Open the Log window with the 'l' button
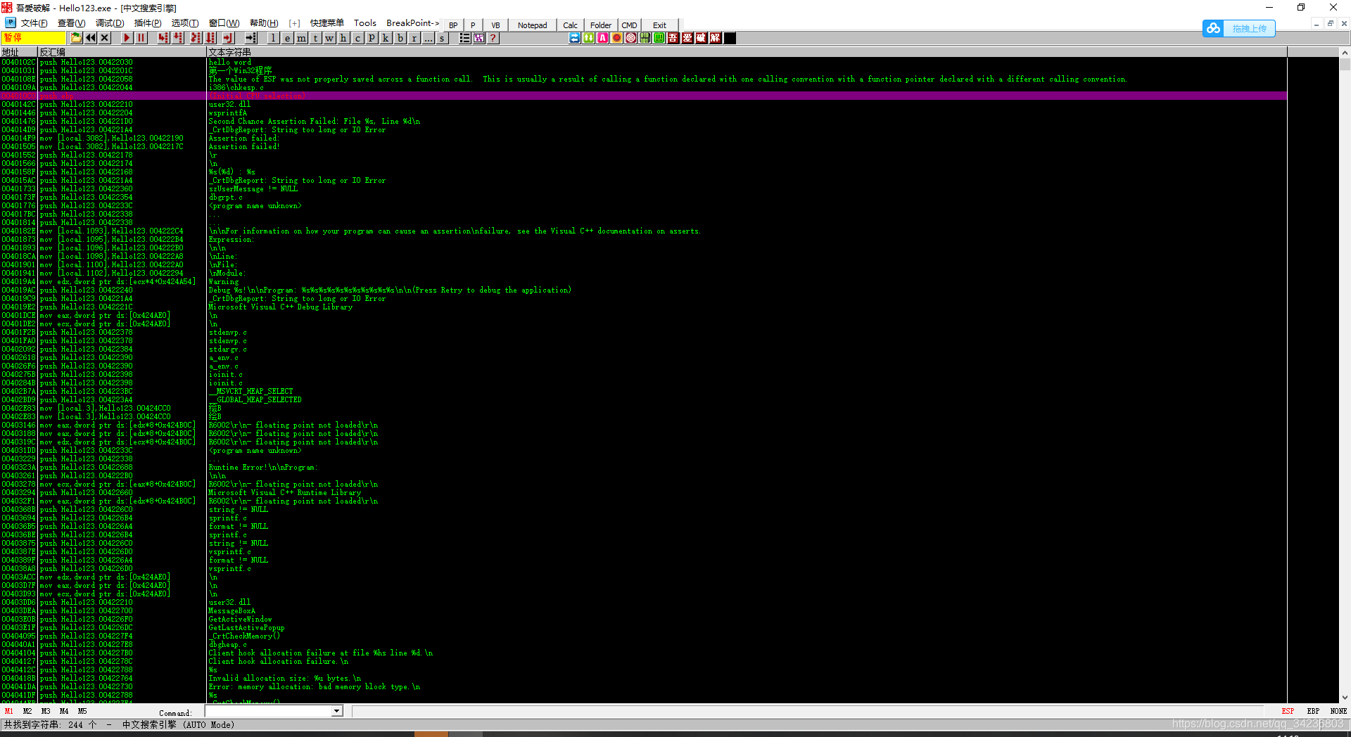 tap(273, 38)
